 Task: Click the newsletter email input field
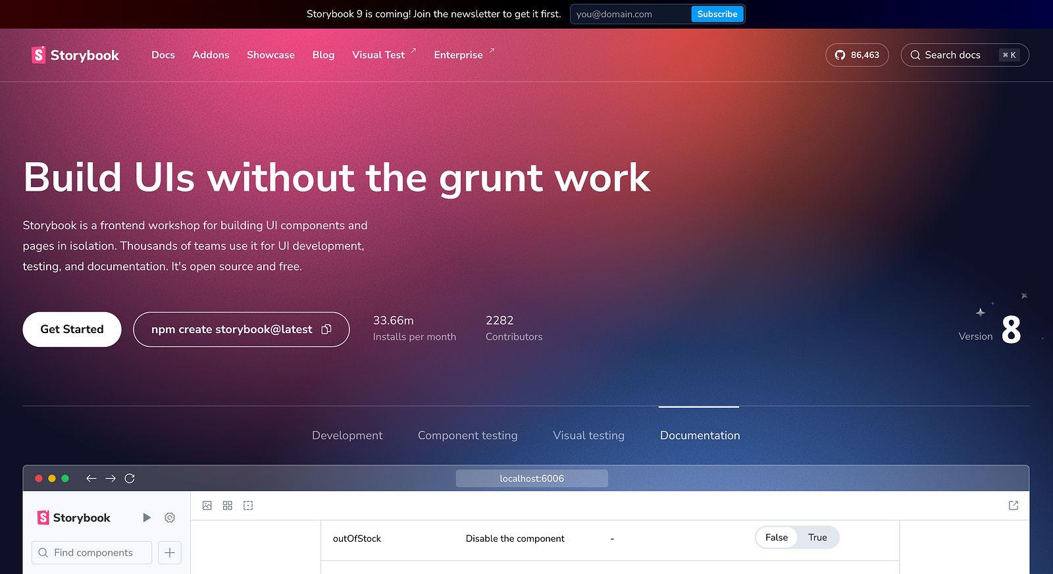(631, 14)
